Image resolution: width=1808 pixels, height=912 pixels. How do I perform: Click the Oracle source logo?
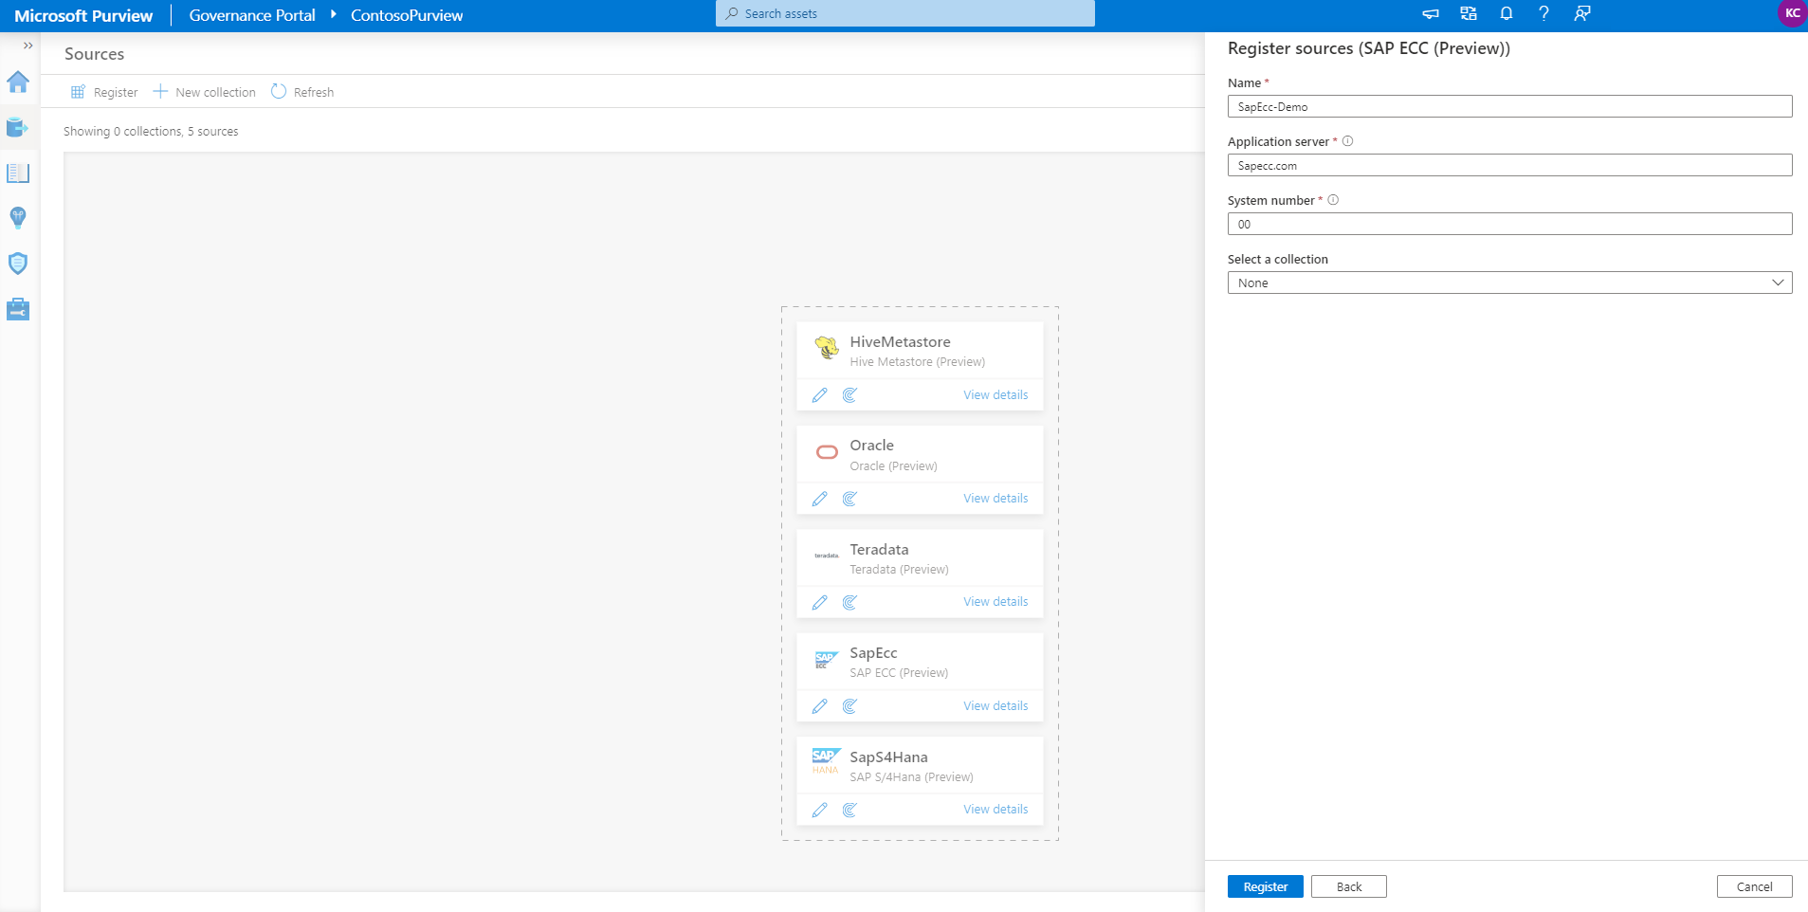[827, 452]
